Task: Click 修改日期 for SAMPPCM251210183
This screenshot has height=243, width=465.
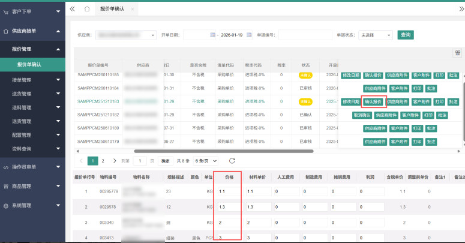Action: tap(351, 102)
